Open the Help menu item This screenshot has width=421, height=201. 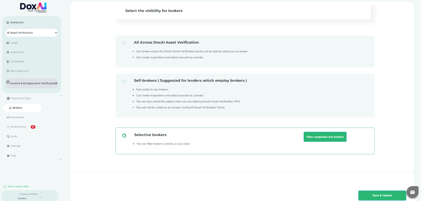pyautogui.click(x=13, y=156)
